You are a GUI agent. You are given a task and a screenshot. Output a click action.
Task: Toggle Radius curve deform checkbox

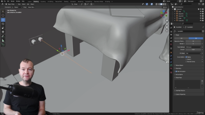click(186, 57)
